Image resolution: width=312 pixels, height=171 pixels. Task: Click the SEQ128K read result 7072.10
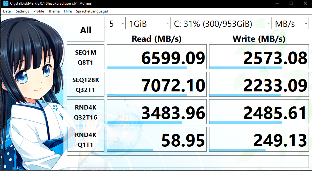coord(157,84)
